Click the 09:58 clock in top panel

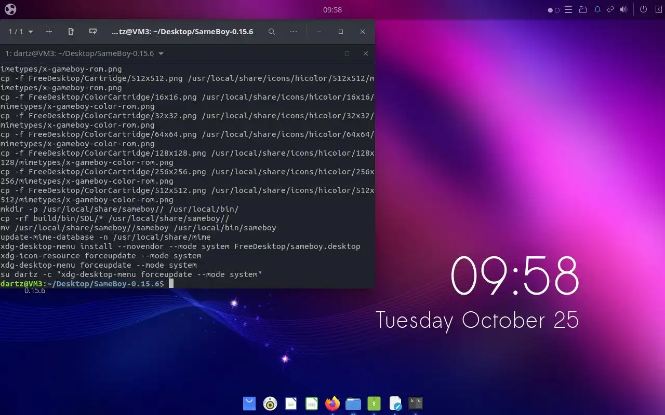coord(332,9)
